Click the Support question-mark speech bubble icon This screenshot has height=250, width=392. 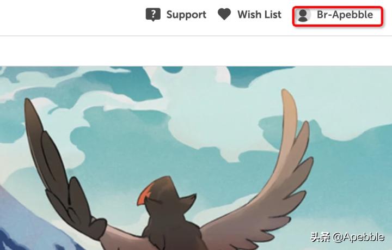[x=153, y=15]
